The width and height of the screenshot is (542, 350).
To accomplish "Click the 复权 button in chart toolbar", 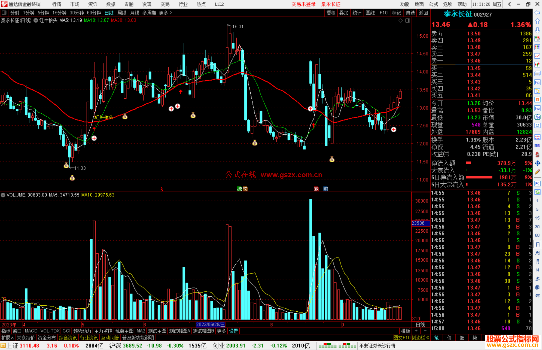I will tap(331, 13).
